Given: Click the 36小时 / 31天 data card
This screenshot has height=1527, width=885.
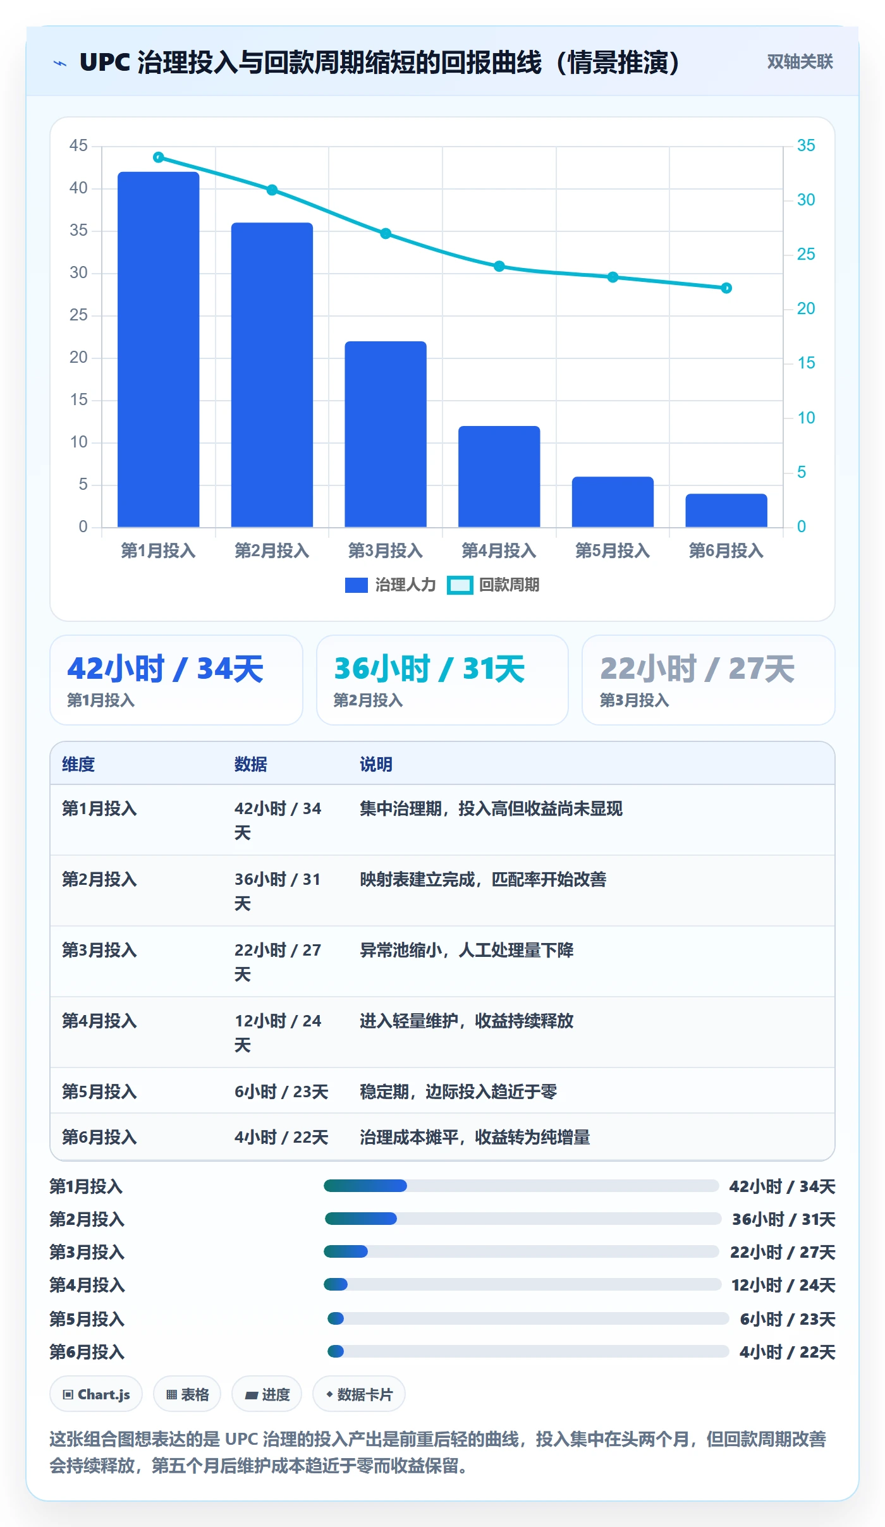Looking at the screenshot, I should click(x=442, y=680).
